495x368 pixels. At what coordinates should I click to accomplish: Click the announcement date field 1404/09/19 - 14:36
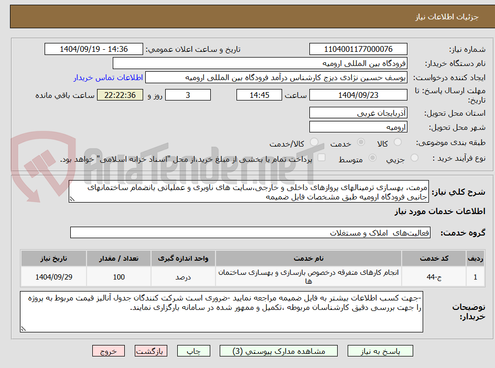(94, 49)
